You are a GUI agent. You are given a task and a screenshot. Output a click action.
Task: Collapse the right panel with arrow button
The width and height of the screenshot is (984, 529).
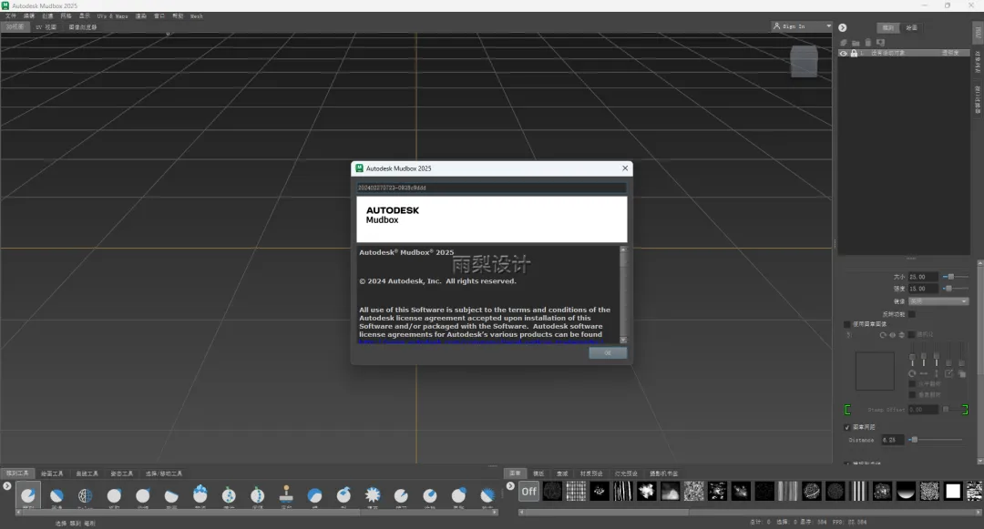842,27
